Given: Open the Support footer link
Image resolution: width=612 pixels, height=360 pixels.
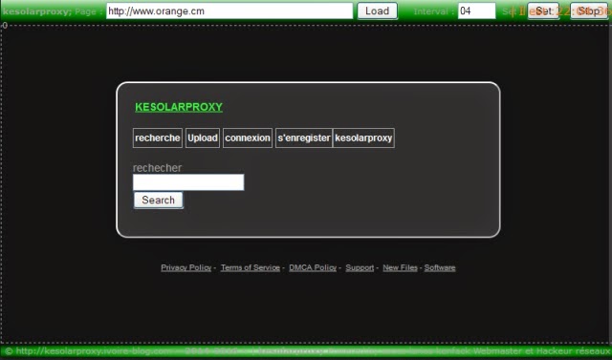Looking at the screenshot, I should tap(360, 267).
